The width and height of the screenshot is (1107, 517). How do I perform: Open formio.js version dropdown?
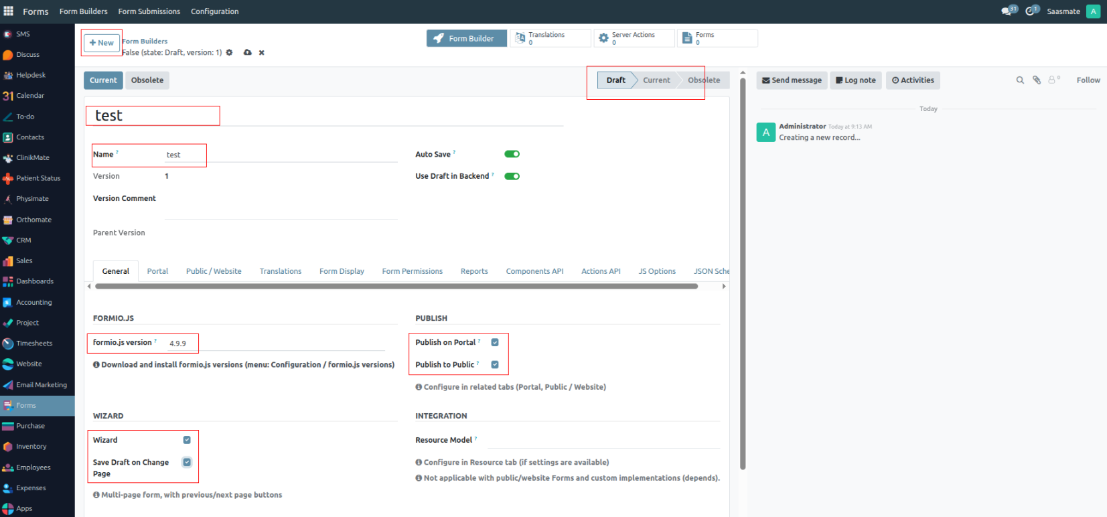click(275, 344)
